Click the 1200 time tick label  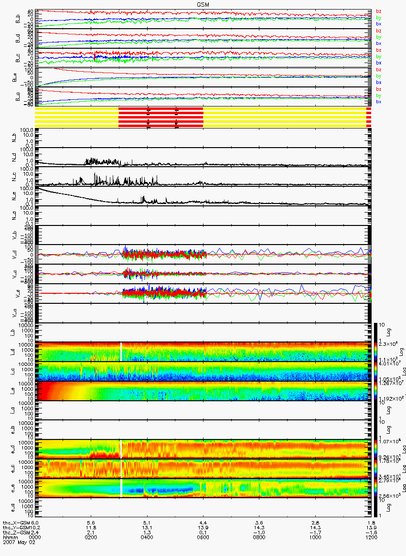(371, 537)
